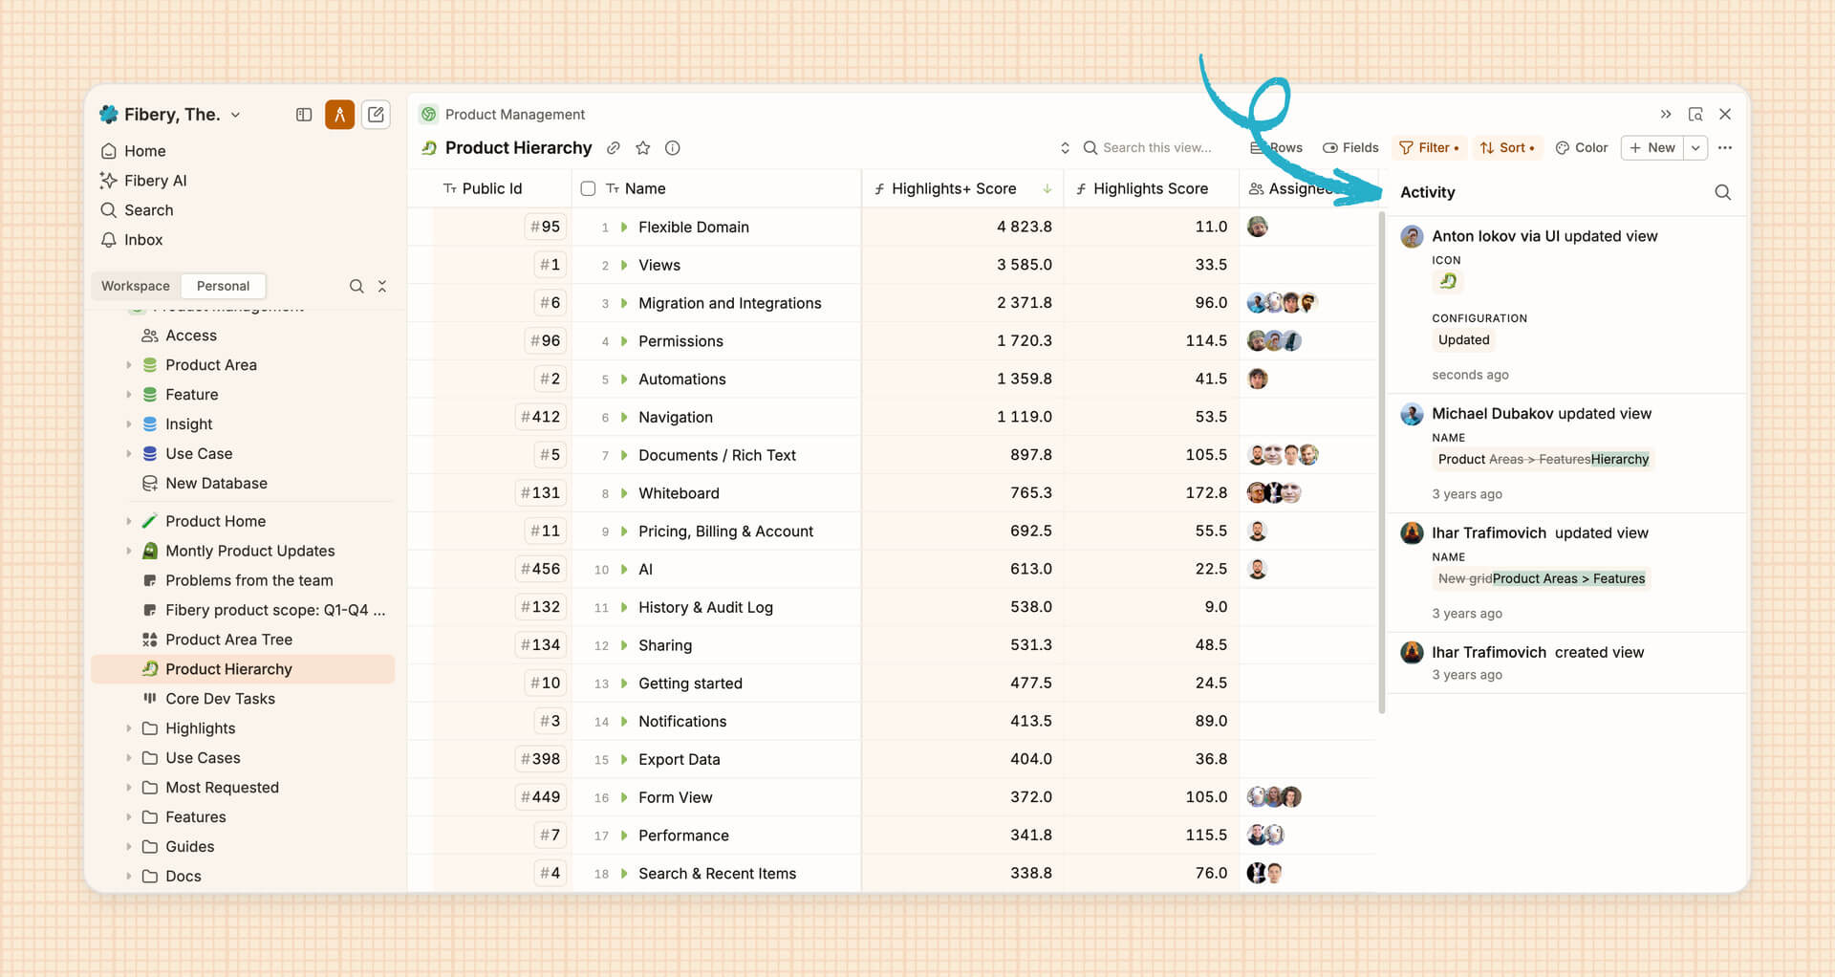Expand the Highlights folder
The height and width of the screenshot is (977, 1835).
(x=129, y=728)
